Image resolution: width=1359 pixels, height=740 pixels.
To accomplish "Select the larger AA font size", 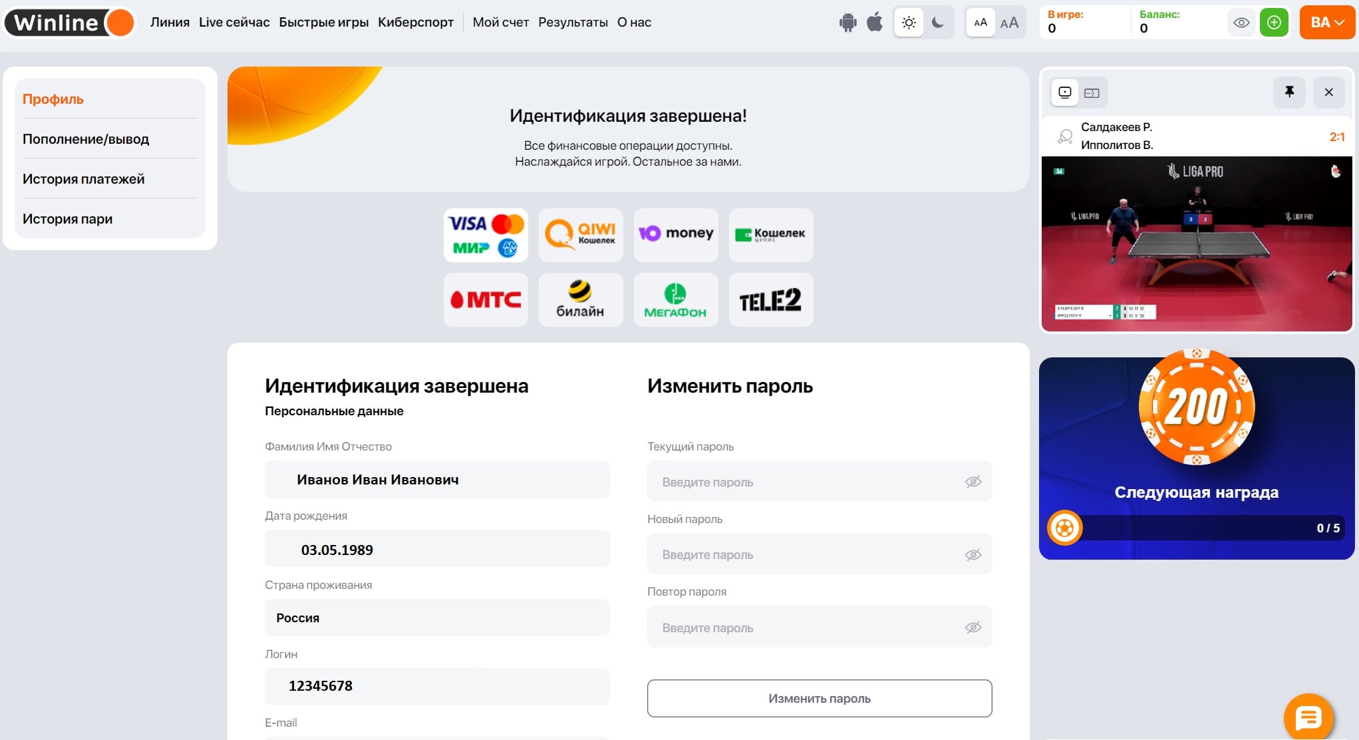I will pos(1009,23).
